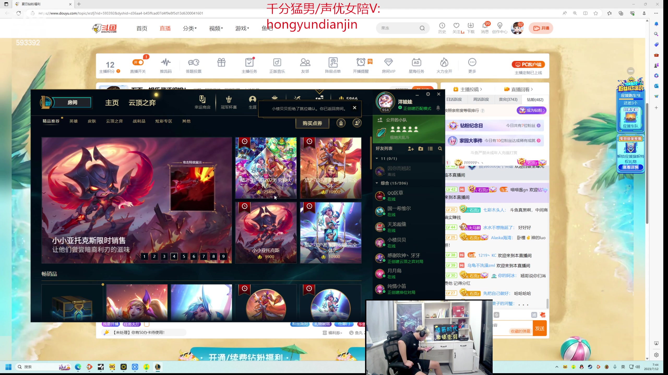The height and width of the screenshot is (375, 668).
Task: Open the 游戏 dropdown menu
Action: tap(242, 28)
